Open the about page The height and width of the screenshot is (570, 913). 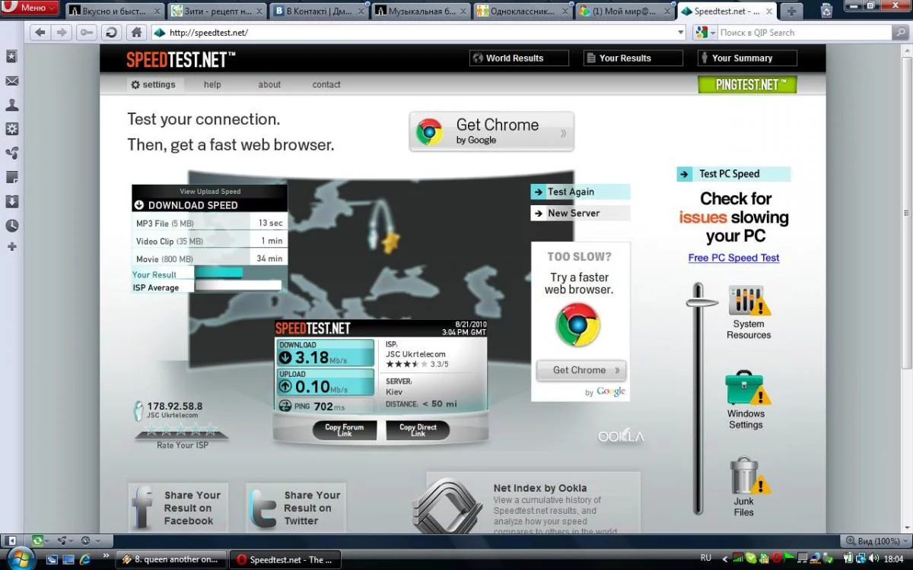click(269, 85)
